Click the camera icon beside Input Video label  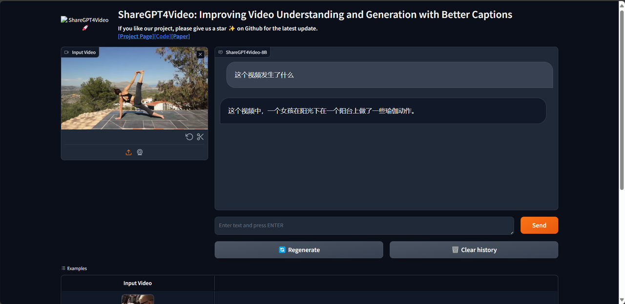coord(66,52)
